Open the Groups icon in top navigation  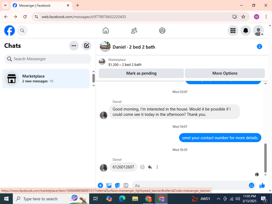click(x=162, y=30)
